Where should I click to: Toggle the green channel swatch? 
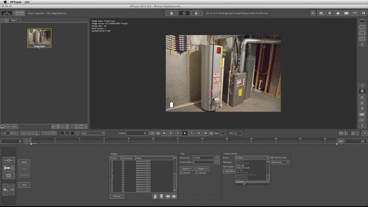pyautogui.click(x=67, y=133)
